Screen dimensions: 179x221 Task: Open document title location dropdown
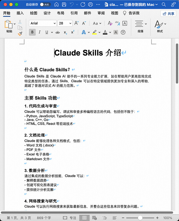click(x=157, y=4)
